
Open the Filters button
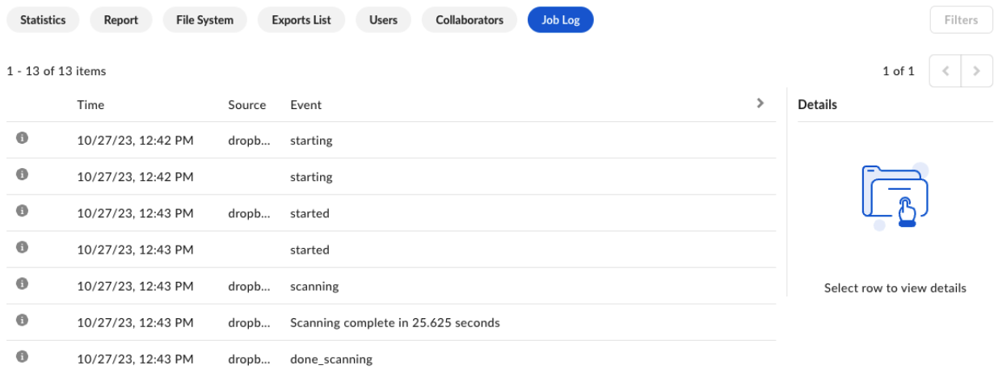tap(961, 20)
